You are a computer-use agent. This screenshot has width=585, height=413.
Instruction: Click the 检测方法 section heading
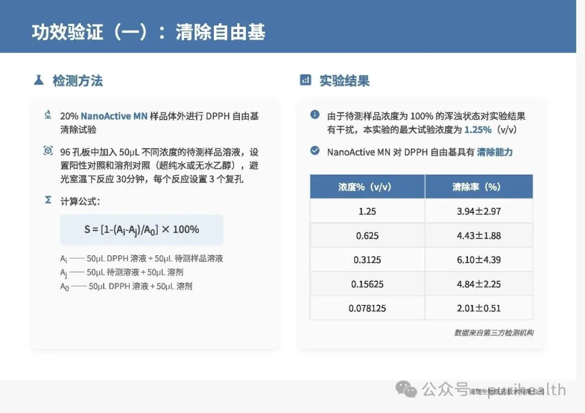(77, 81)
